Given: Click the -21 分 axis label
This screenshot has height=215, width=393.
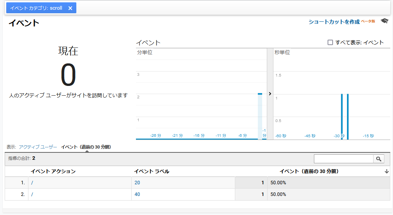Looking at the screenshot, I should pyautogui.click(x=177, y=136).
